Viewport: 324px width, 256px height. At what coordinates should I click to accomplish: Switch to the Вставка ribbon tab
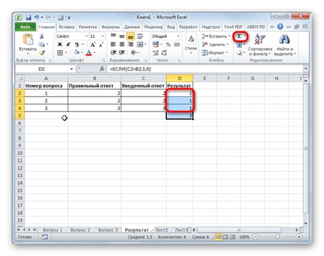pyautogui.click(x=66, y=27)
